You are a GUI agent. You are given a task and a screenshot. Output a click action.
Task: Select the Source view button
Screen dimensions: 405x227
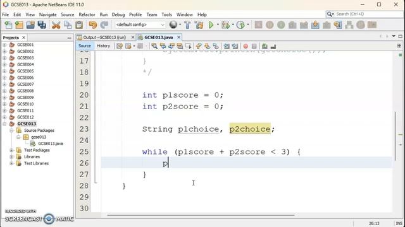[x=84, y=46]
